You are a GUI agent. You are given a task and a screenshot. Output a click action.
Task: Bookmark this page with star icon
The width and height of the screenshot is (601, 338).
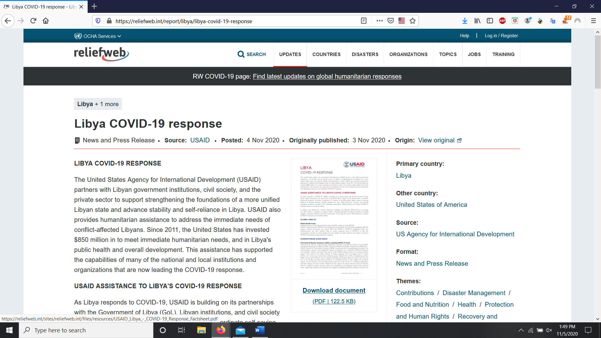(x=413, y=21)
